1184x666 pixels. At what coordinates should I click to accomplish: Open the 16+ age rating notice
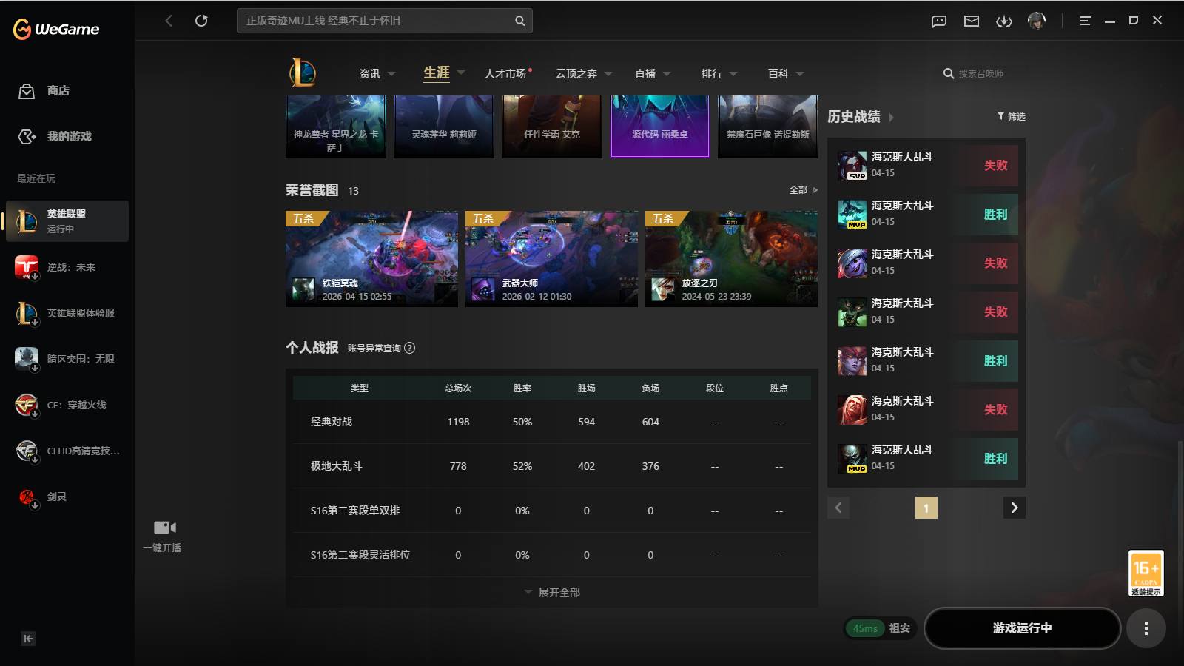point(1146,573)
